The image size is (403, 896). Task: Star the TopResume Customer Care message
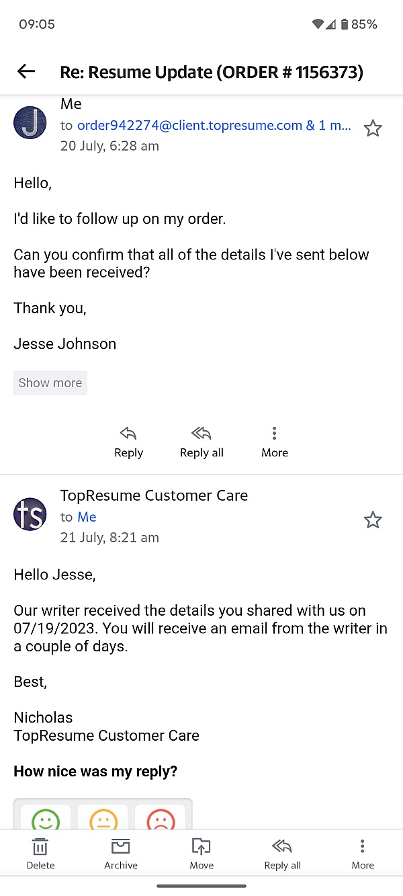[373, 520]
